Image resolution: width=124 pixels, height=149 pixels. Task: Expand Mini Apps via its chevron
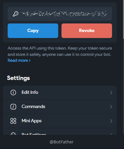pyautogui.click(x=111, y=121)
